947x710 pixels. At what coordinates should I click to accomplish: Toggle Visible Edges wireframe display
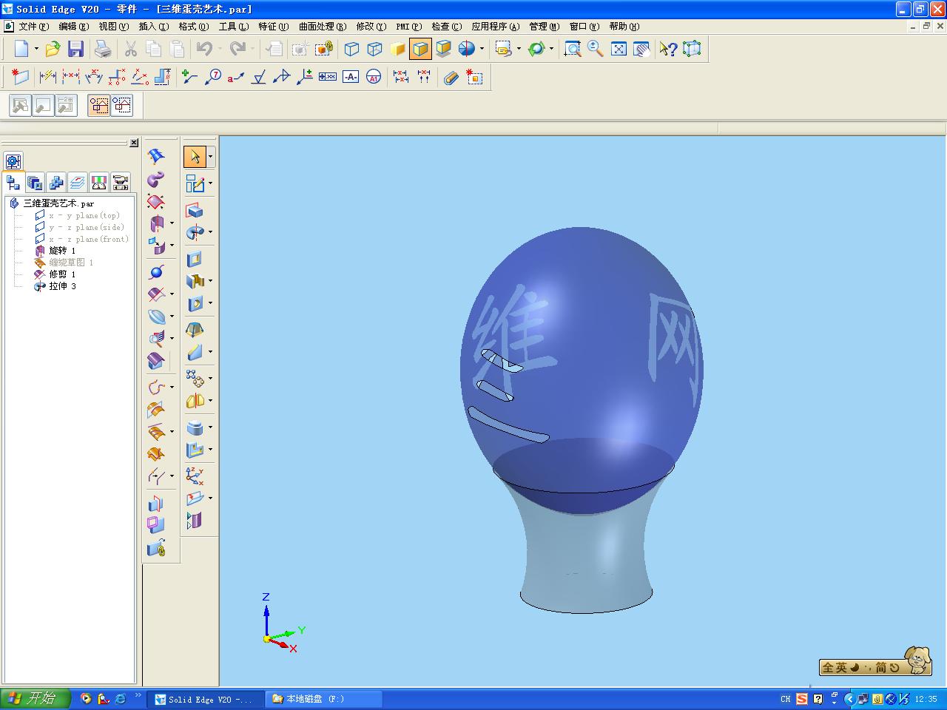pyautogui.click(x=351, y=49)
